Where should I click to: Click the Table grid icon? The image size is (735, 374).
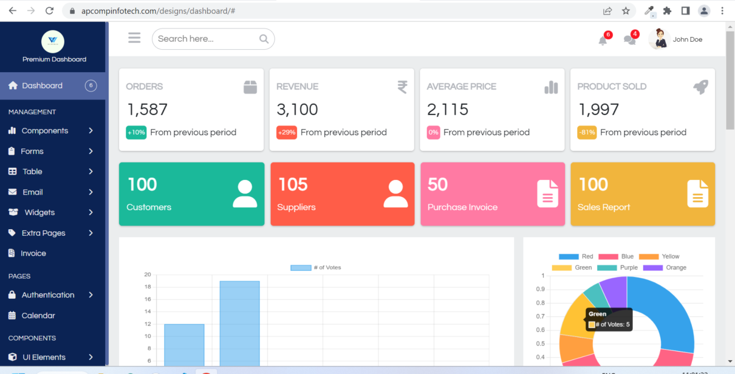pos(12,172)
